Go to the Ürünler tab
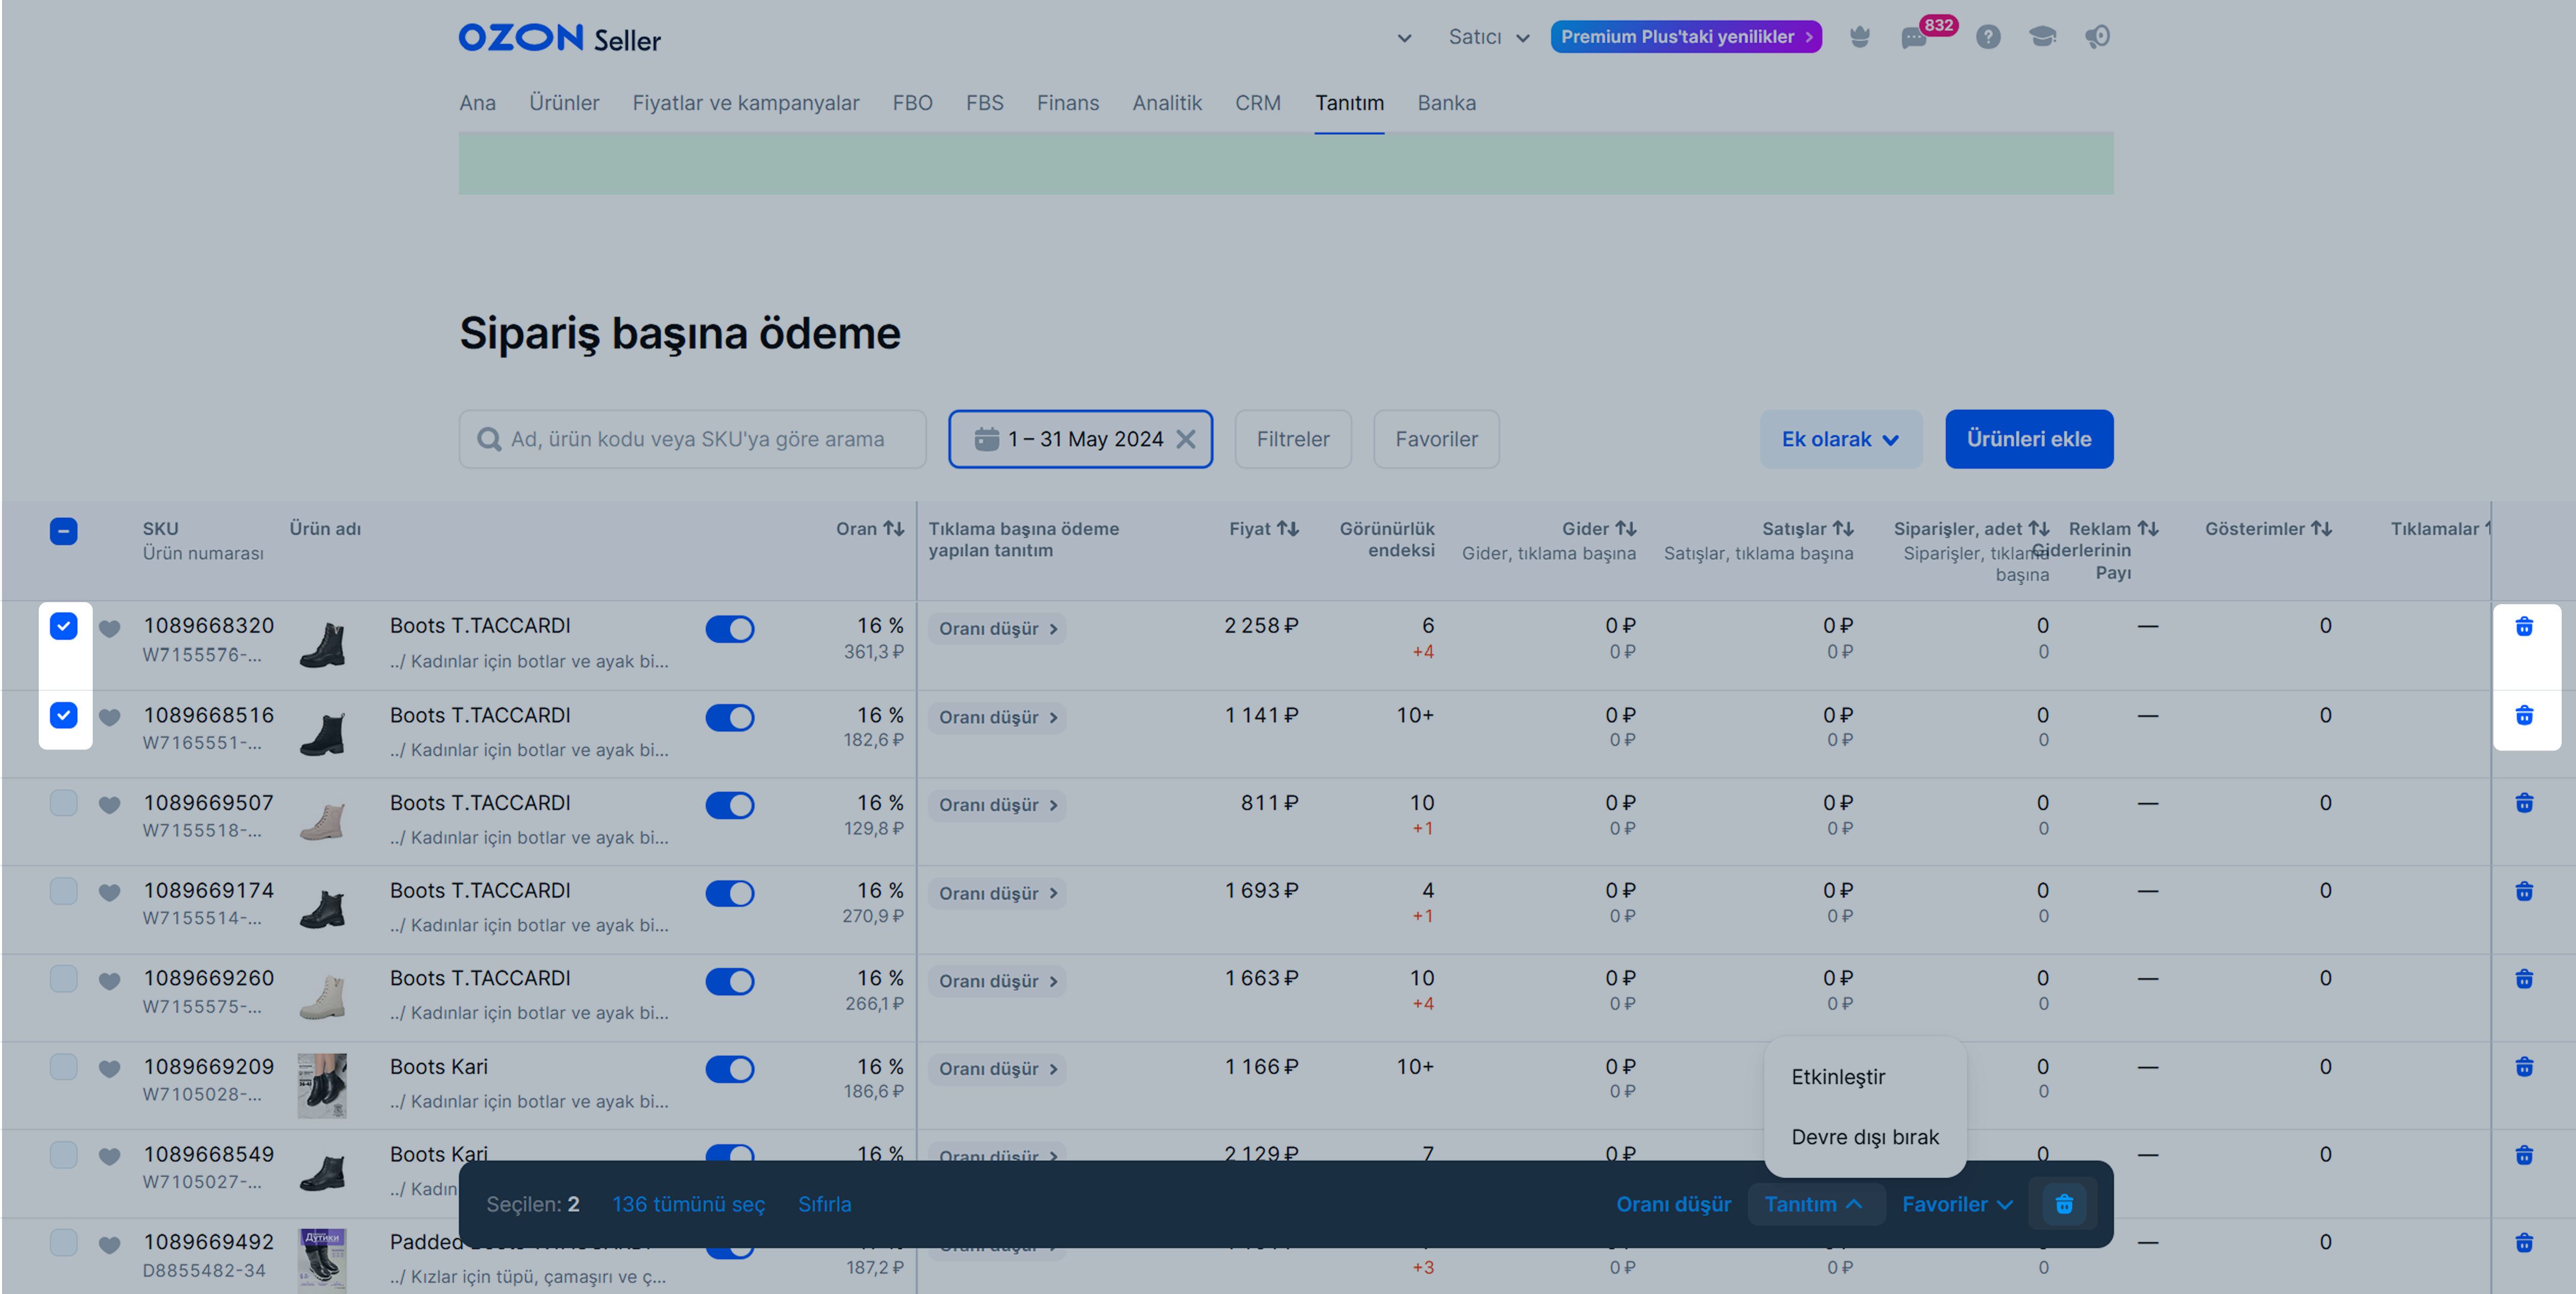 tap(564, 103)
